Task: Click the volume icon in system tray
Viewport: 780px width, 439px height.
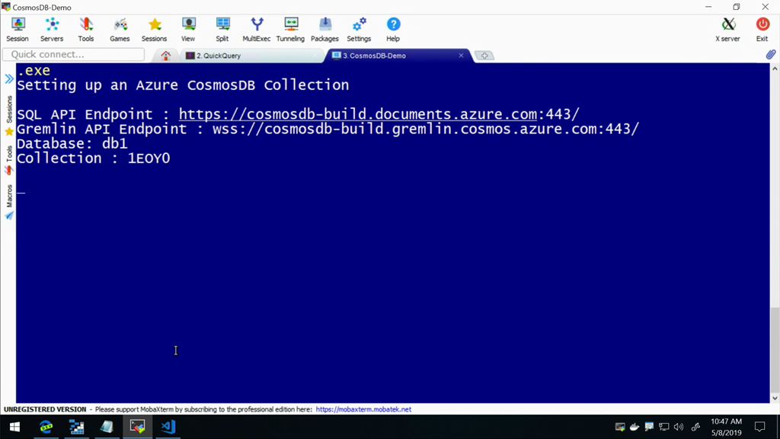Action: tap(679, 427)
